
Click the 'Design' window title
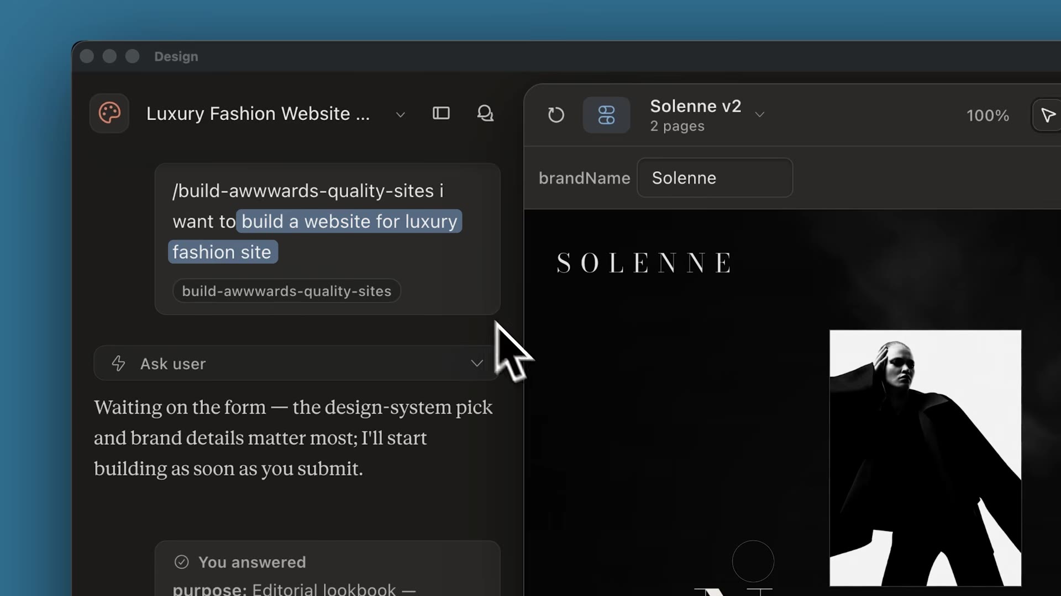176,56
